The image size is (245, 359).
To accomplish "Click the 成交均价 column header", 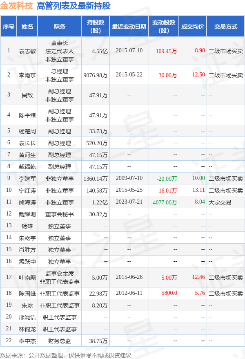I will (x=193, y=27).
